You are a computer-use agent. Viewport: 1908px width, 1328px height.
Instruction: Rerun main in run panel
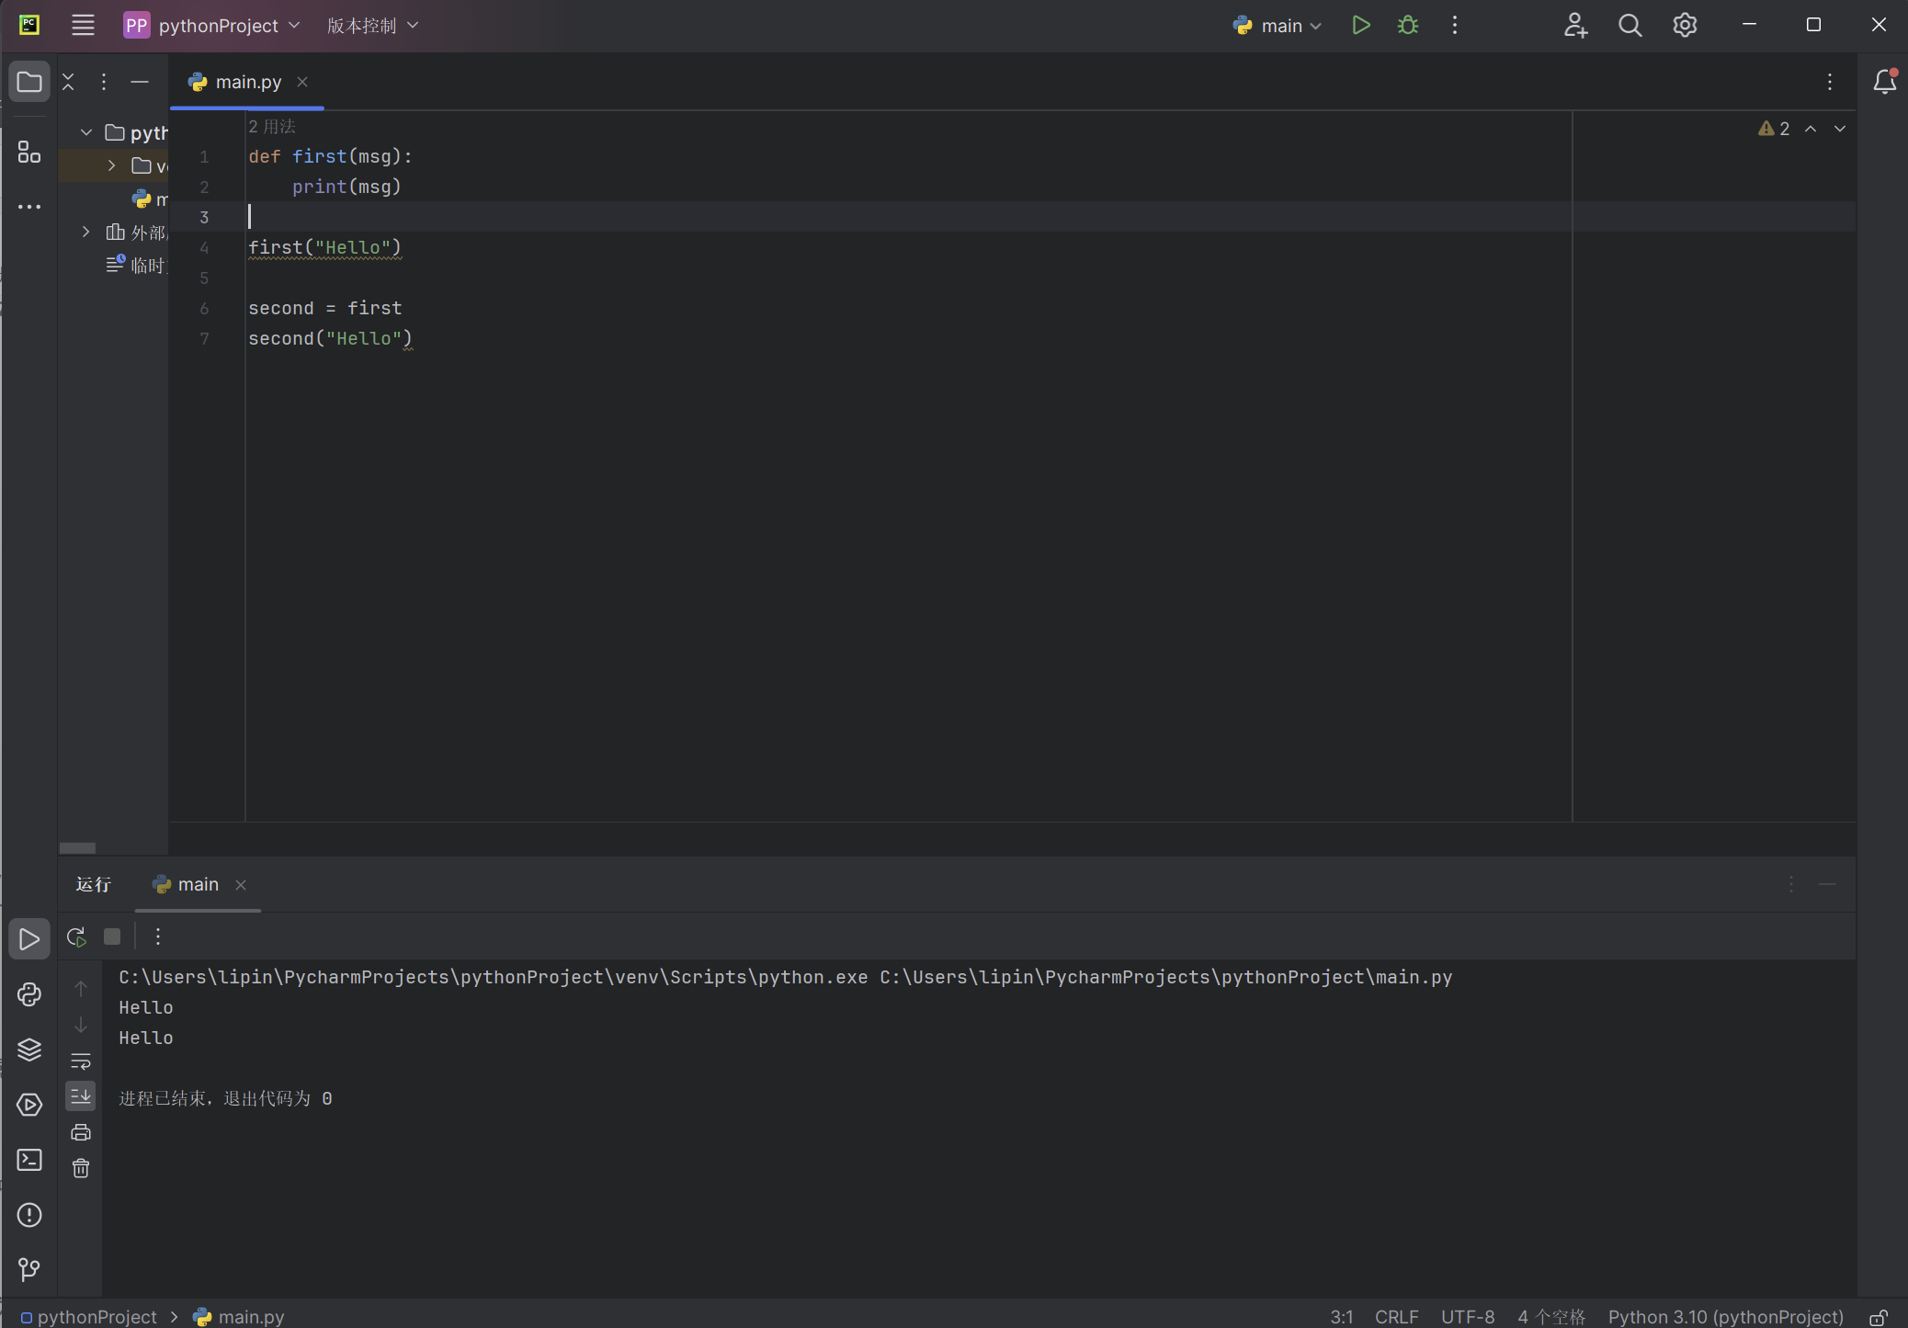[77, 936]
